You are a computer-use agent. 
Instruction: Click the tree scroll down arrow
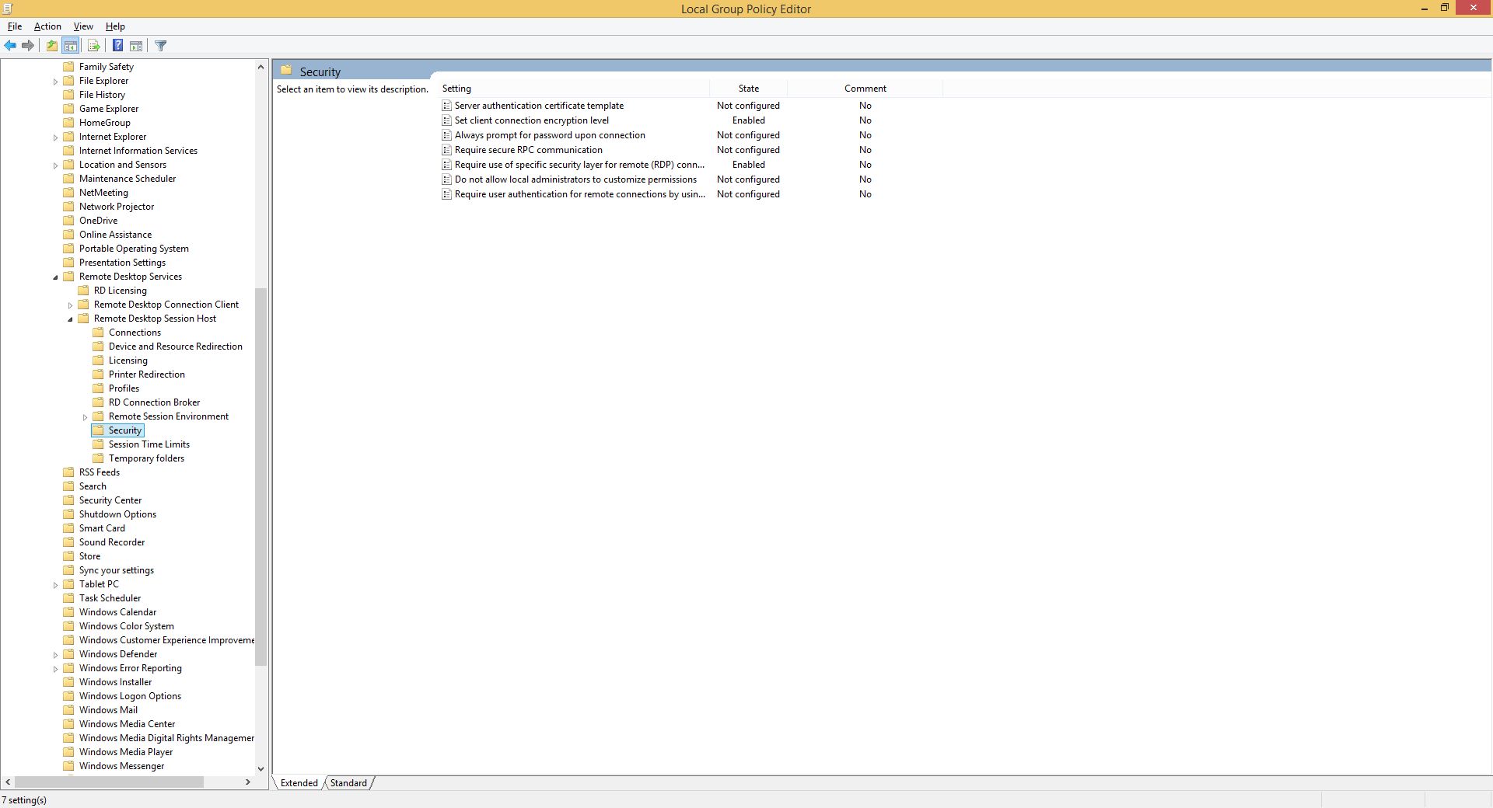coord(260,768)
